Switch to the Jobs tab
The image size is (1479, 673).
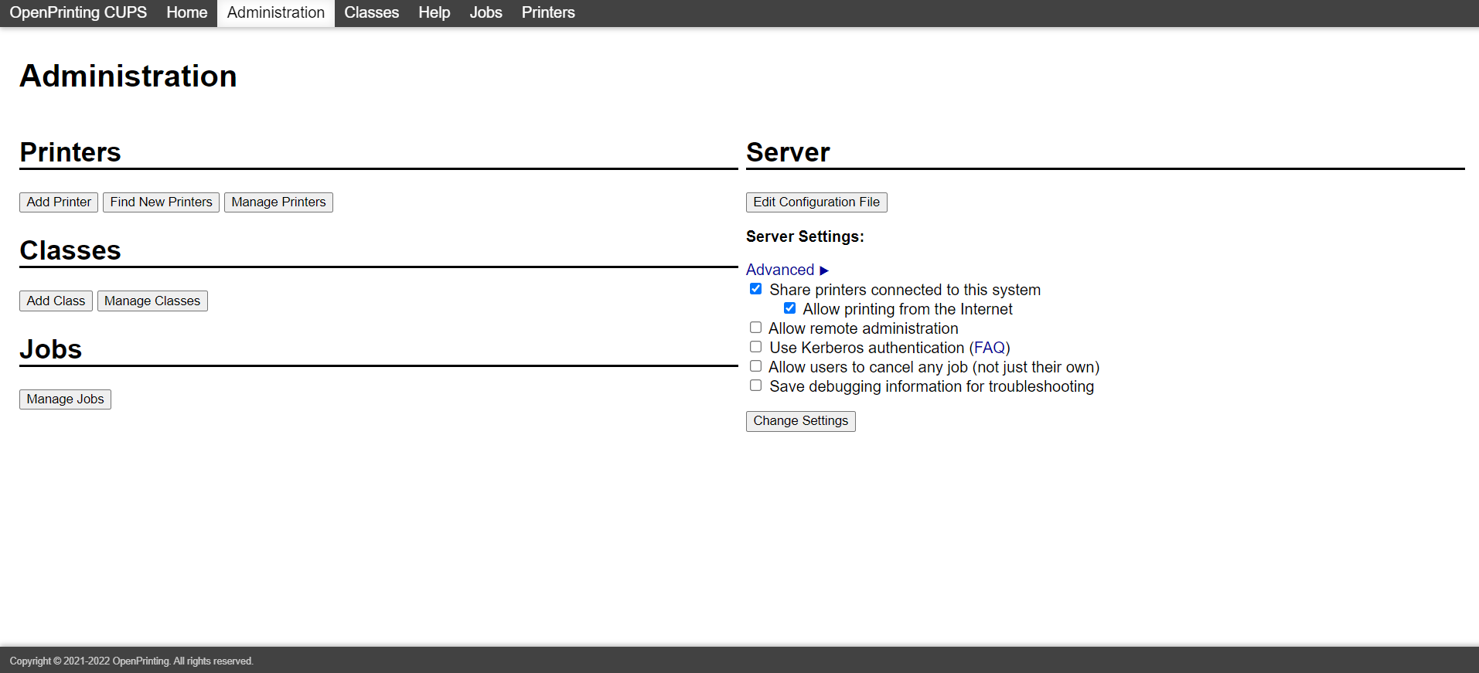[x=486, y=12]
